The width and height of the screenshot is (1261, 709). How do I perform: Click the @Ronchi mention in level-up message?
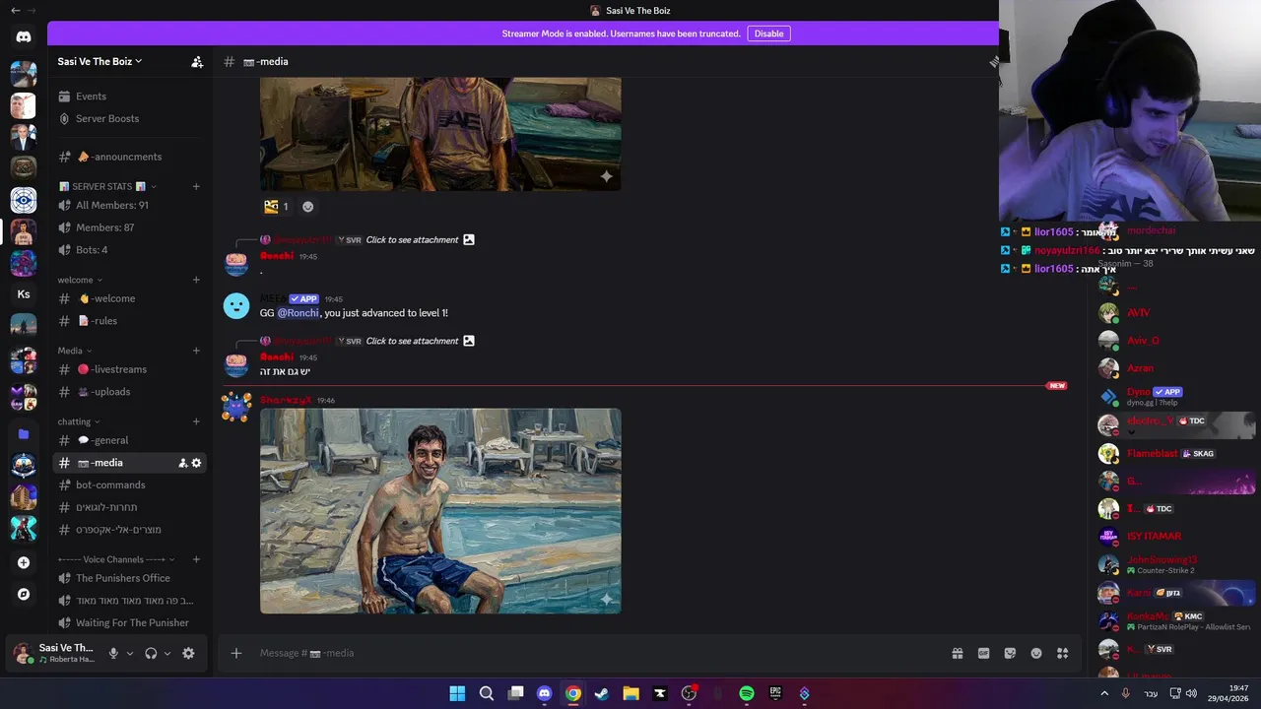299,313
